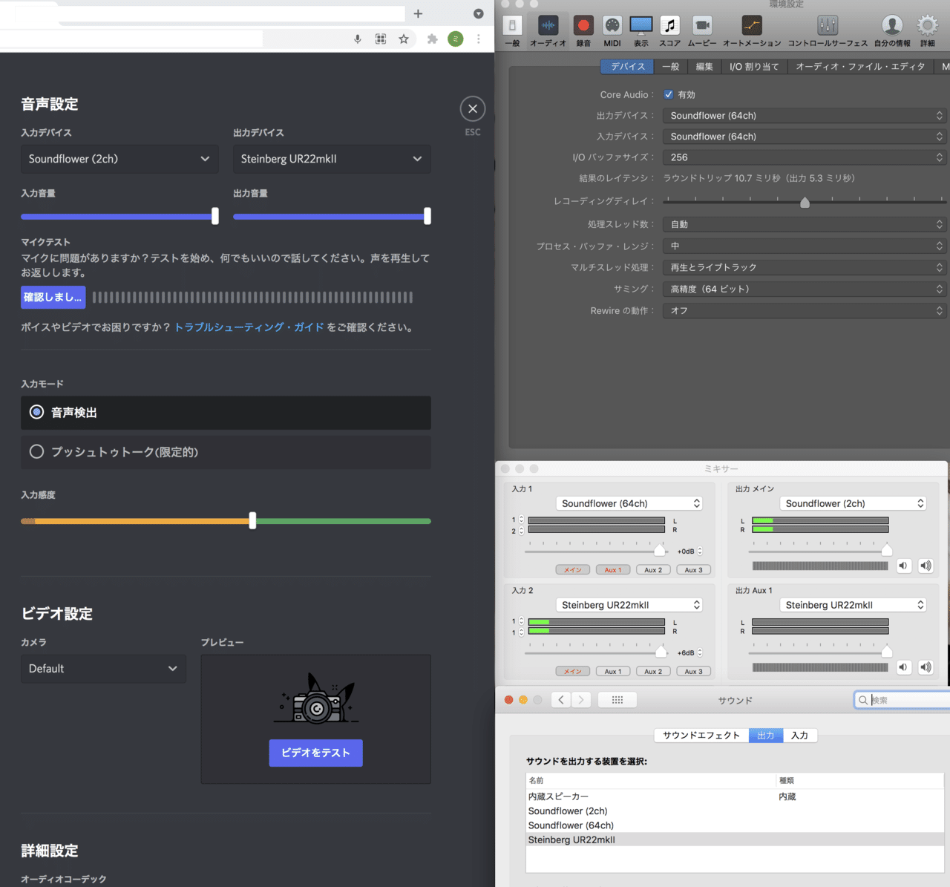
Task: Switch to the I/O 割り当て tab
Action: 754,67
